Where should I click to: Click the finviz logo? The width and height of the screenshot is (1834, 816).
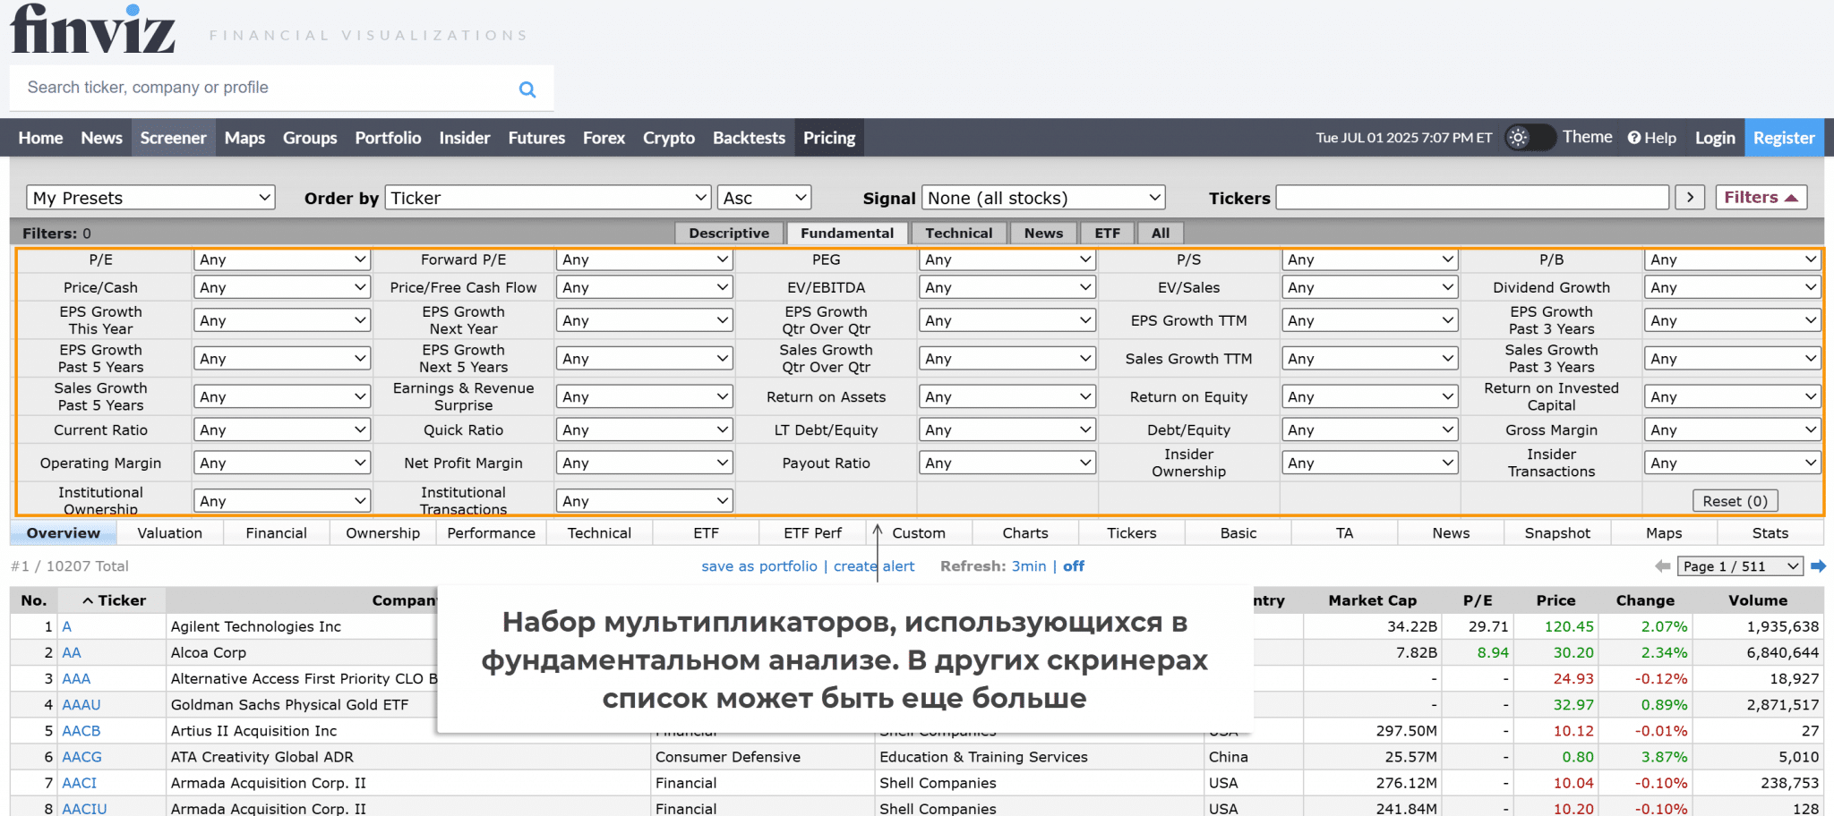point(92,30)
